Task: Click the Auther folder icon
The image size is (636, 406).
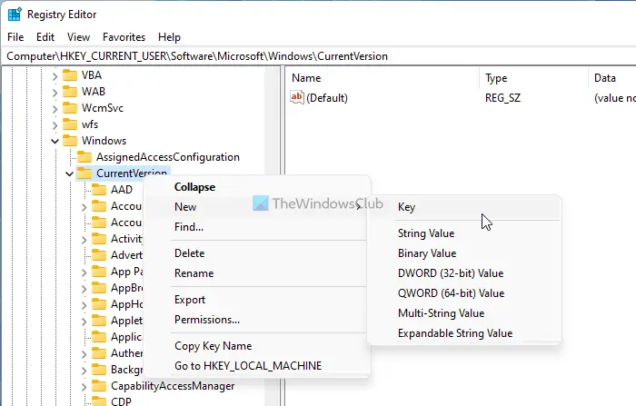Action: [99, 353]
